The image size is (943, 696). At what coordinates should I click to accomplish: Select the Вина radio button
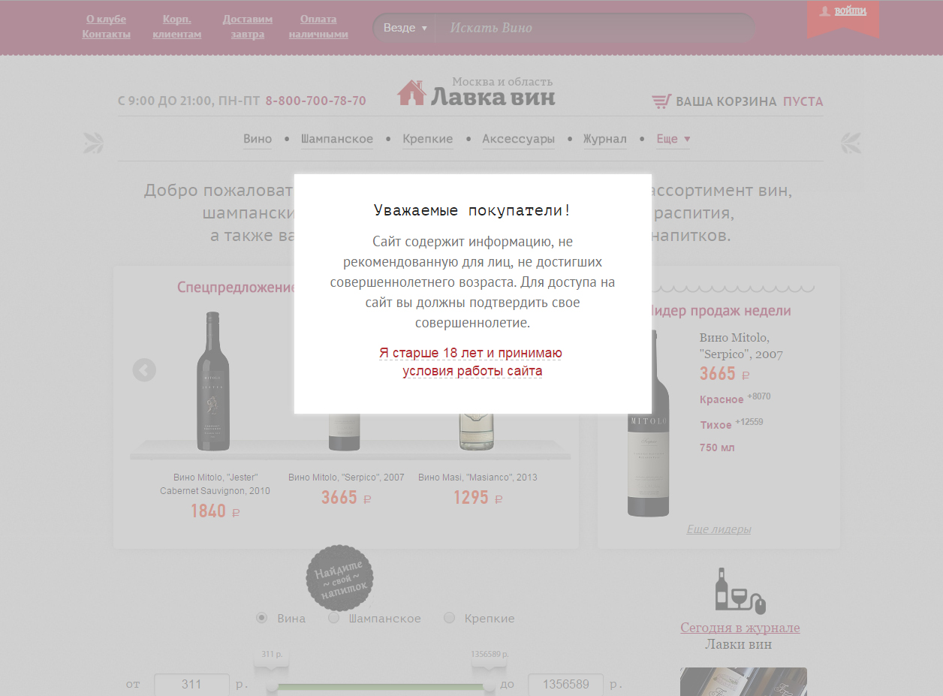[x=262, y=618]
